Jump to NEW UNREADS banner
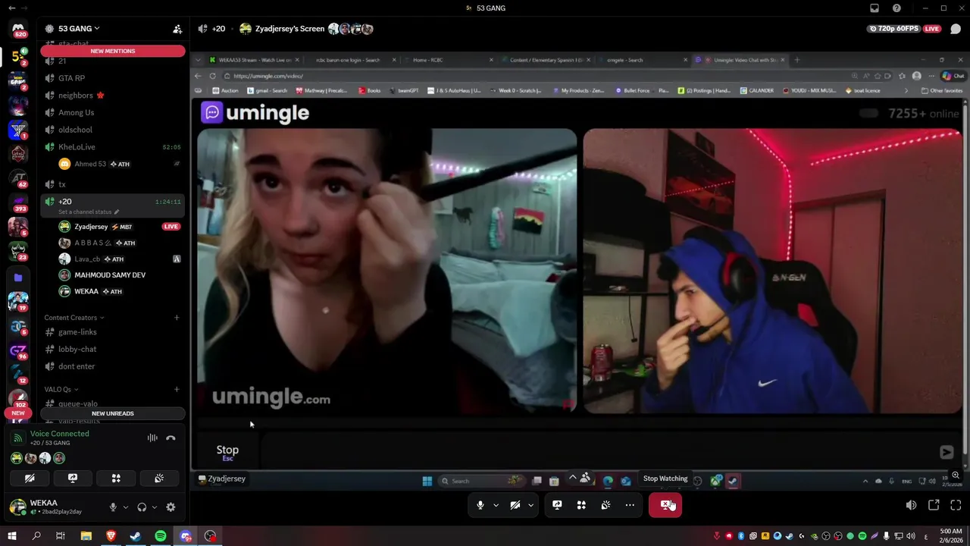This screenshot has width=970, height=546. click(113, 413)
